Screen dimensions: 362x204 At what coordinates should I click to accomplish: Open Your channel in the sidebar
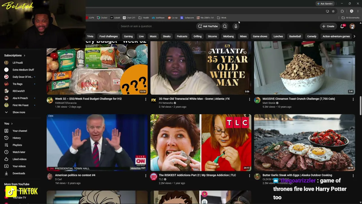pyautogui.click(x=20, y=131)
